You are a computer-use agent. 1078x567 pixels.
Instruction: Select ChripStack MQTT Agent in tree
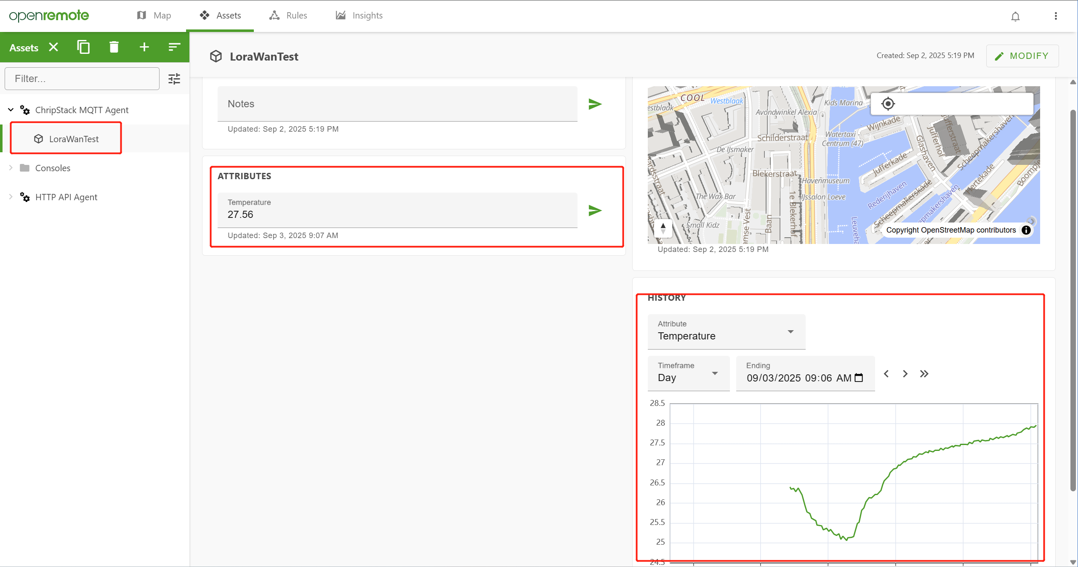tap(82, 110)
